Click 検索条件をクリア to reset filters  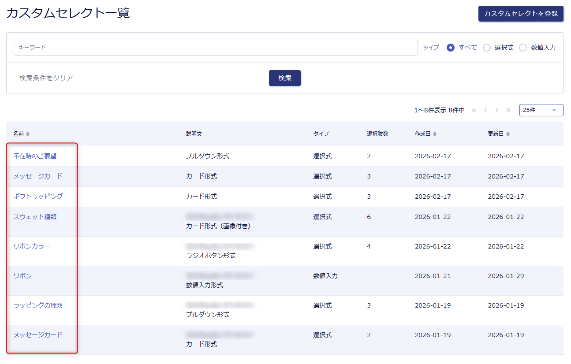(x=46, y=78)
